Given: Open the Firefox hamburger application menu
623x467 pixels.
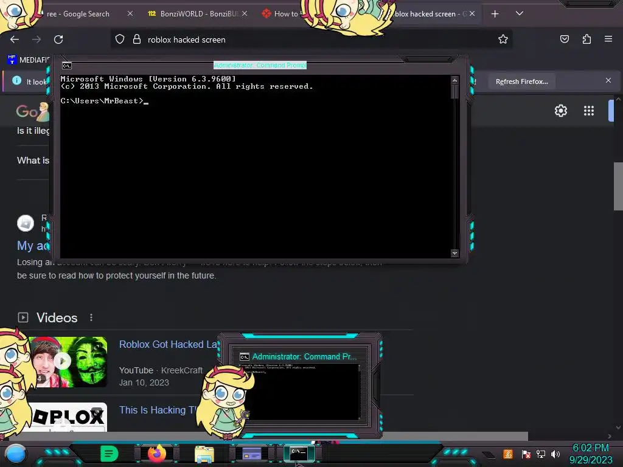Looking at the screenshot, I should point(608,39).
